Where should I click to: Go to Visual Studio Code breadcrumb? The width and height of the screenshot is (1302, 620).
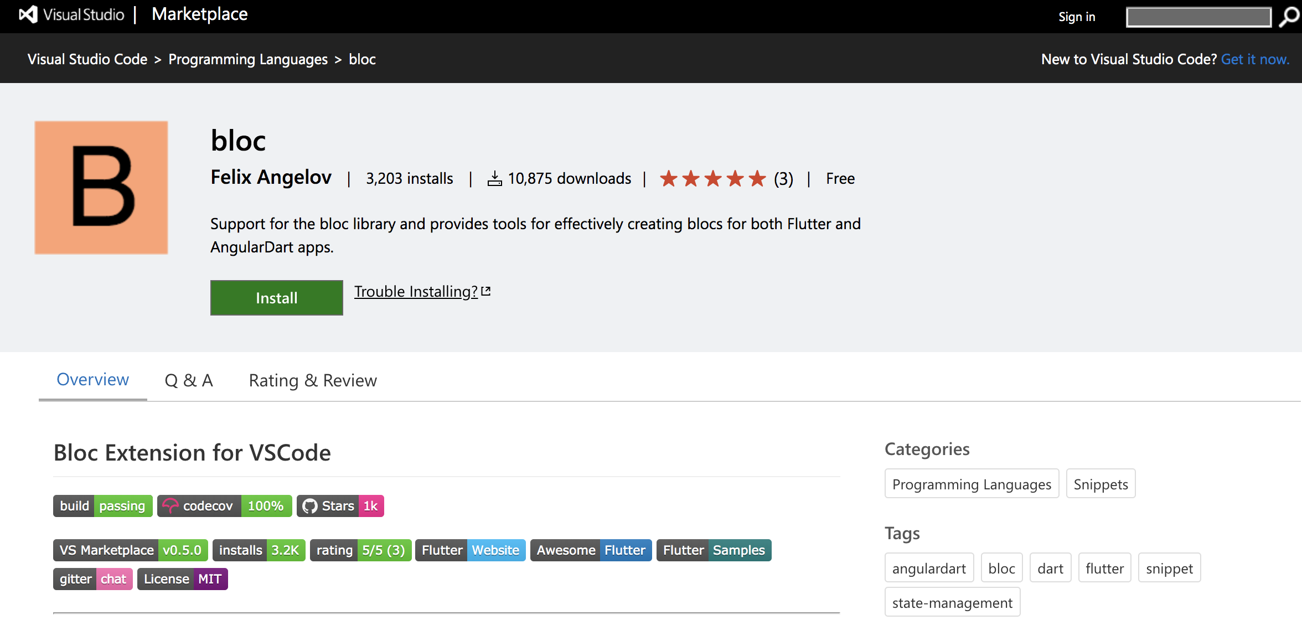click(87, 59)
